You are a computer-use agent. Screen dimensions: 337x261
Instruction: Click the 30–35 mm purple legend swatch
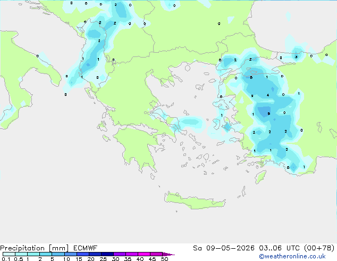pos(120,254)
